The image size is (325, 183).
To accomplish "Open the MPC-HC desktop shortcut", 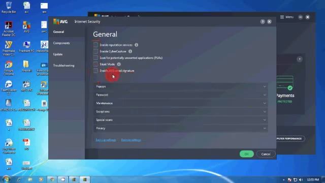I will point(26,86).
